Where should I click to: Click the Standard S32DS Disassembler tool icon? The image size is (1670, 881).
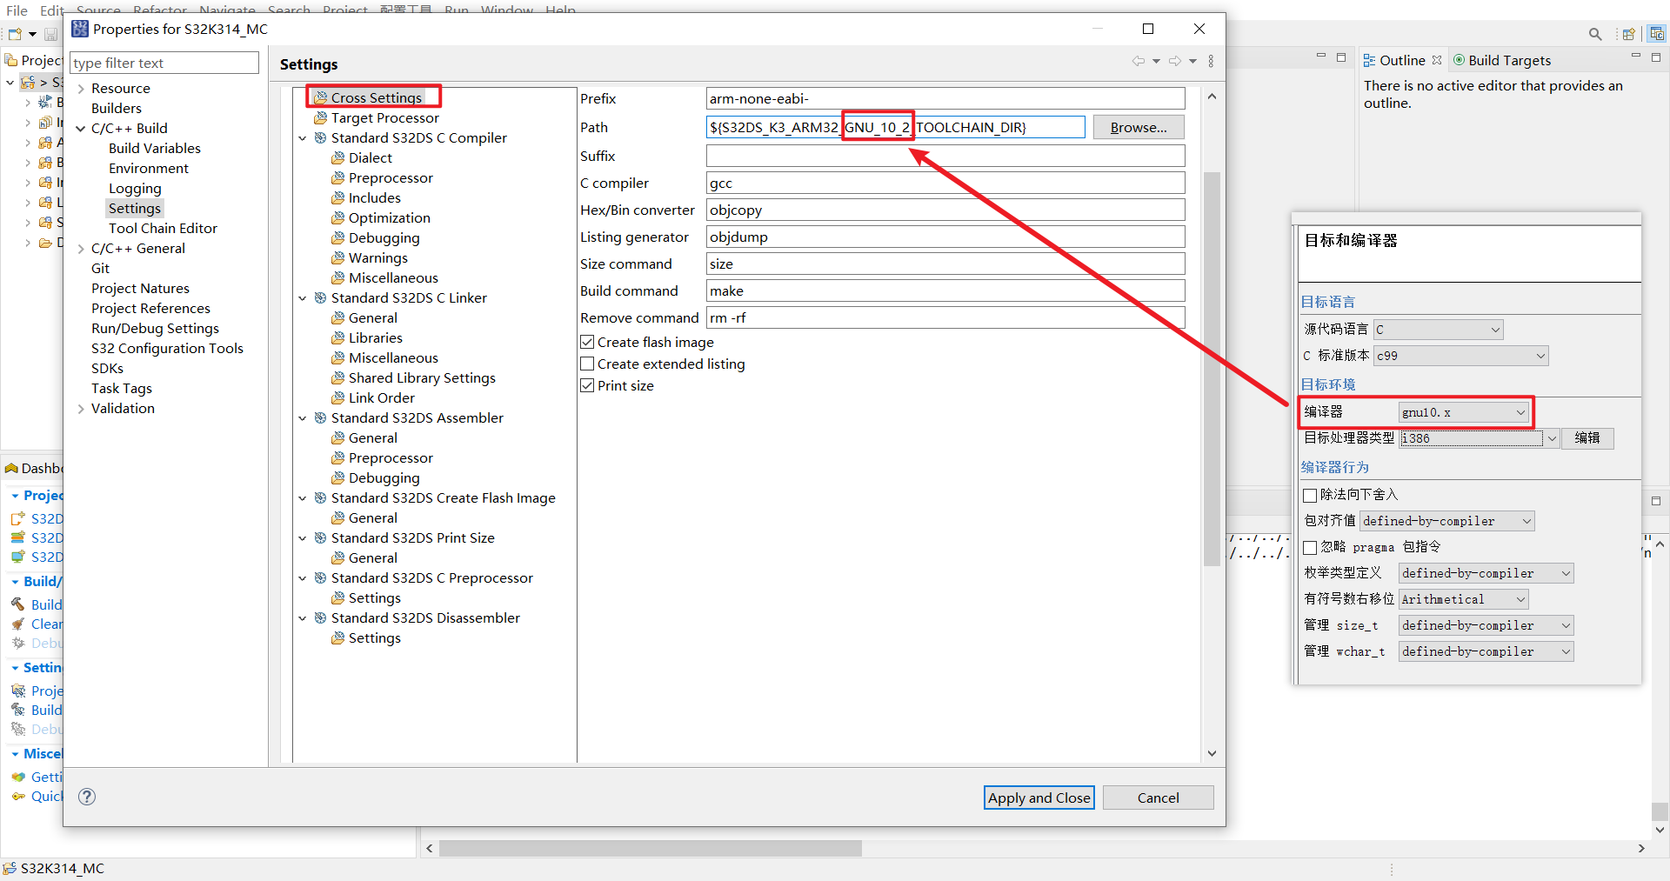(x=321, y=617)
